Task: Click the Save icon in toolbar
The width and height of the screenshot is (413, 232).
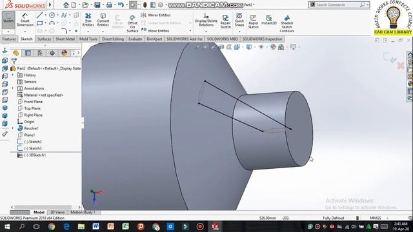Action: pyautogui.click(x=97, y=5)
